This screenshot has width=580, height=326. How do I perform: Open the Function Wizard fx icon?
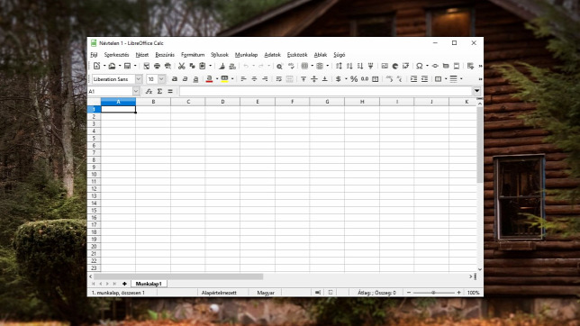(x=150, y=91)
